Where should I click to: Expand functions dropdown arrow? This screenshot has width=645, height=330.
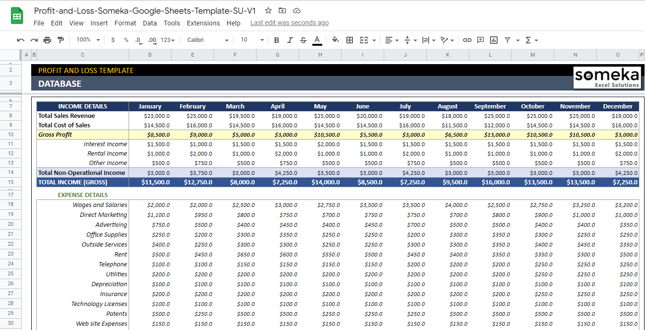pos(536,40)
